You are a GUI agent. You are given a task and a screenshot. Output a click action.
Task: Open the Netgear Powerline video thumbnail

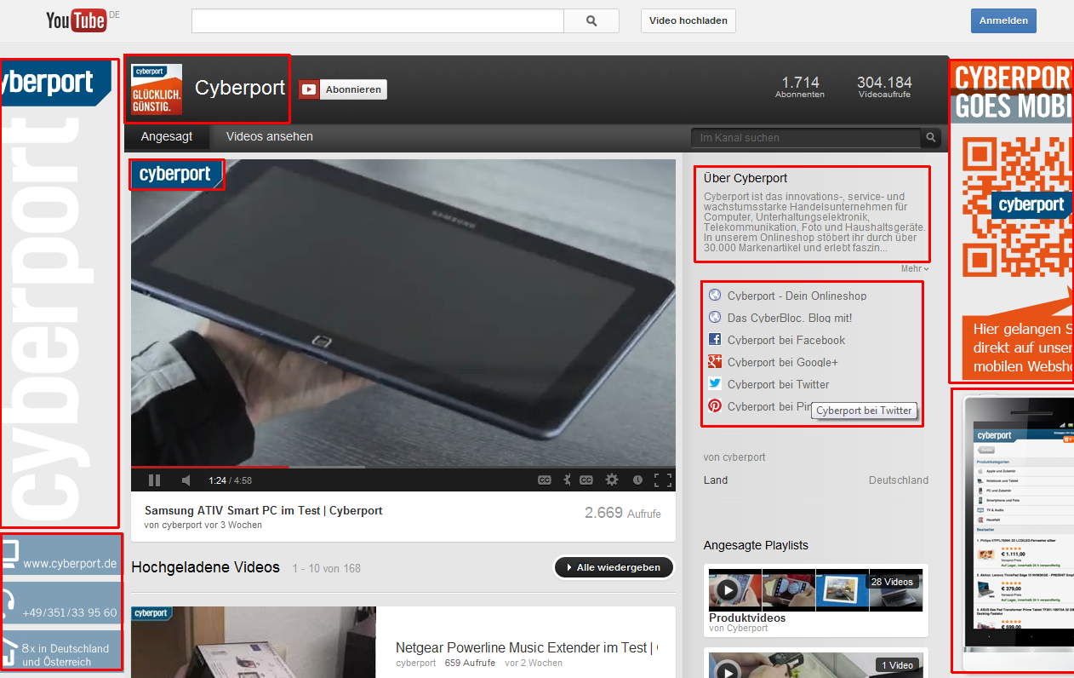coord(254,642)
